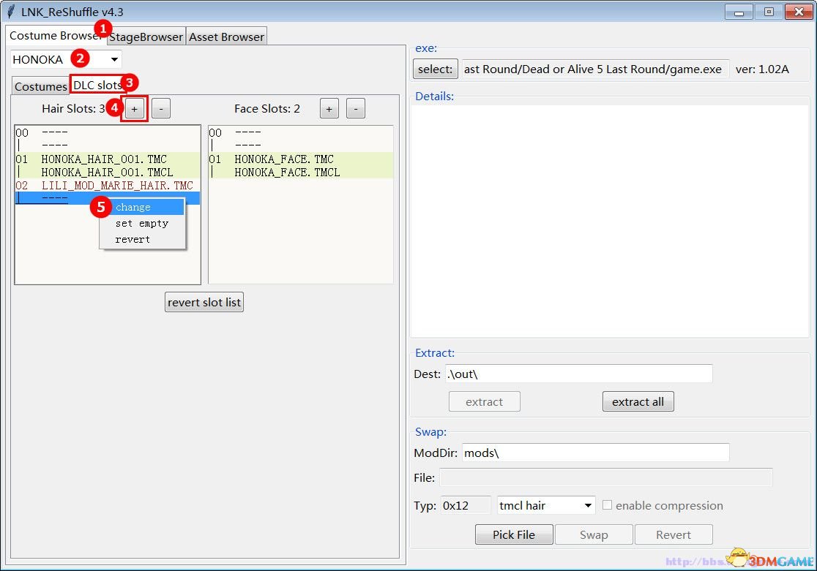Image resolution: width=817 pixels, height=571 pixels.
Task: Switch to the StageBrowser tab
Action: point(147,37)
